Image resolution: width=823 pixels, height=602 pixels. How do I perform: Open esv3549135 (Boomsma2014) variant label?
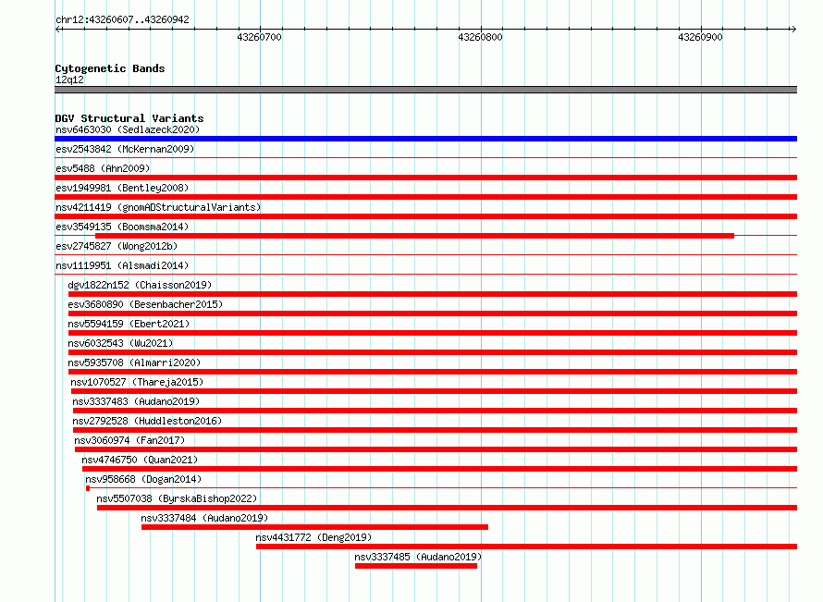click(x=122, y=227)
